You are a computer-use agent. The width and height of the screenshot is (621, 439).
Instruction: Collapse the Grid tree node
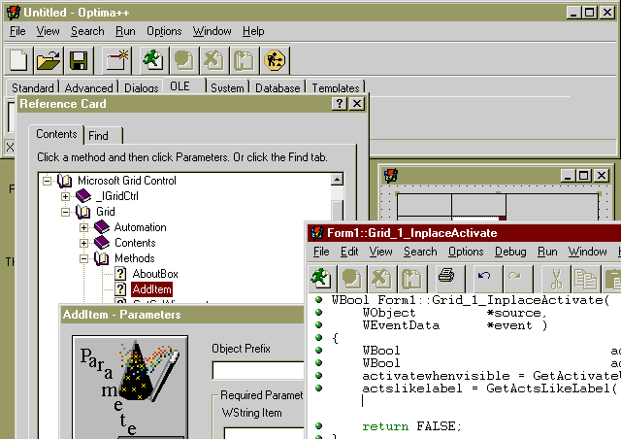pyautogui.click(x=65, y=212)
